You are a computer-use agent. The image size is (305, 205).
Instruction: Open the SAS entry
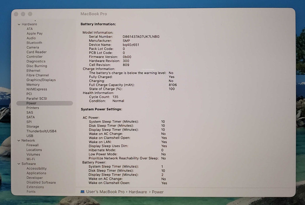tap(30, 112)
